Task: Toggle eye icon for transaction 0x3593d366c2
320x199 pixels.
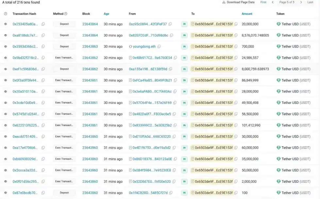Action: (6, 47)
